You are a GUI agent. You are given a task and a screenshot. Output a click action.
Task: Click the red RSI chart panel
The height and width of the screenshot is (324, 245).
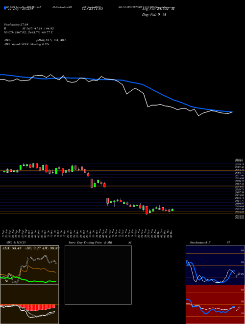[215, 304]
